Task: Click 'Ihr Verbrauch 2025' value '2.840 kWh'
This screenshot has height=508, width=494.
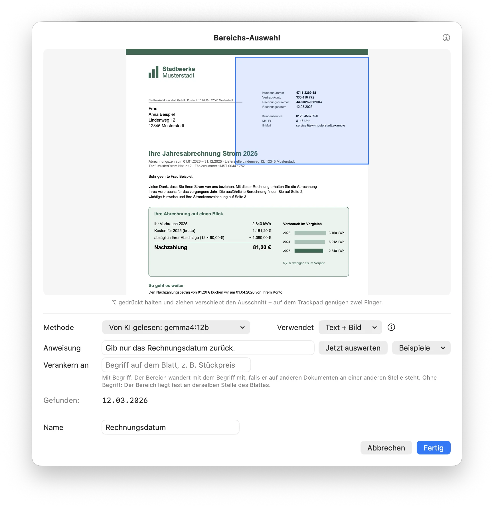Action: 262,224
